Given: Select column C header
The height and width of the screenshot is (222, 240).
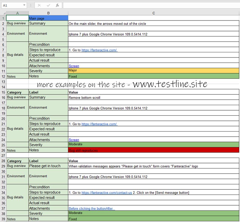Looking at the screenshot, I should pyautogui.click(x=153, y=13).
